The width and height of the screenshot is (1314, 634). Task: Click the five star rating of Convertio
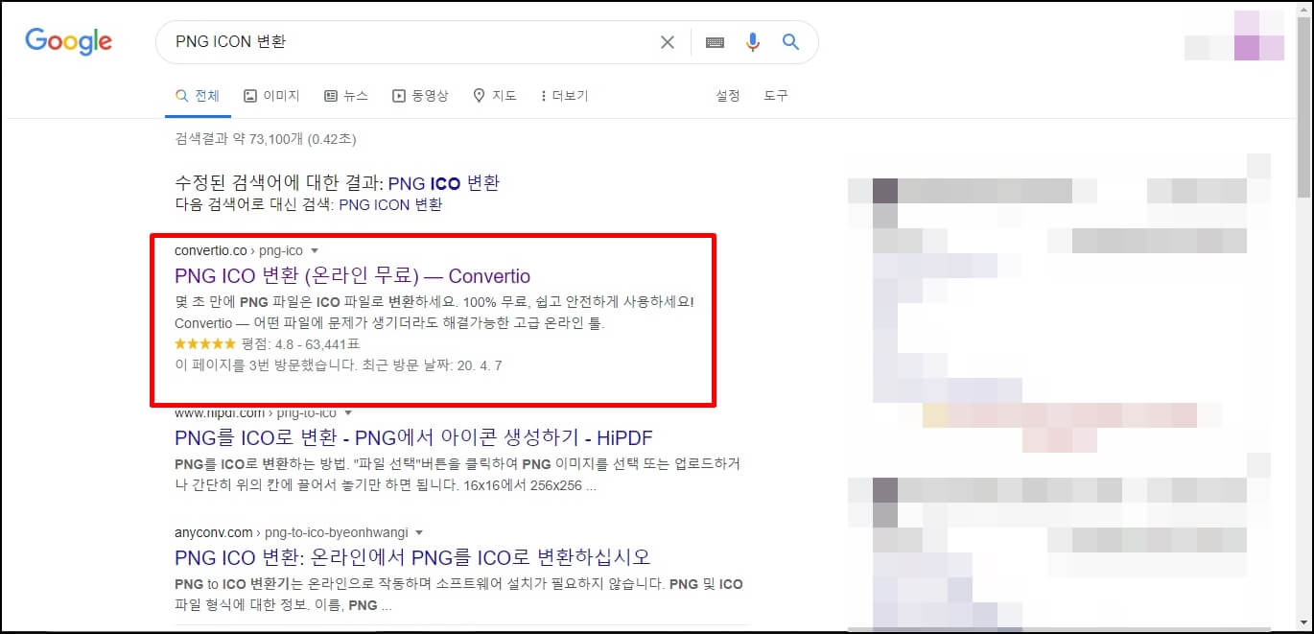click(x=204, y=343)
